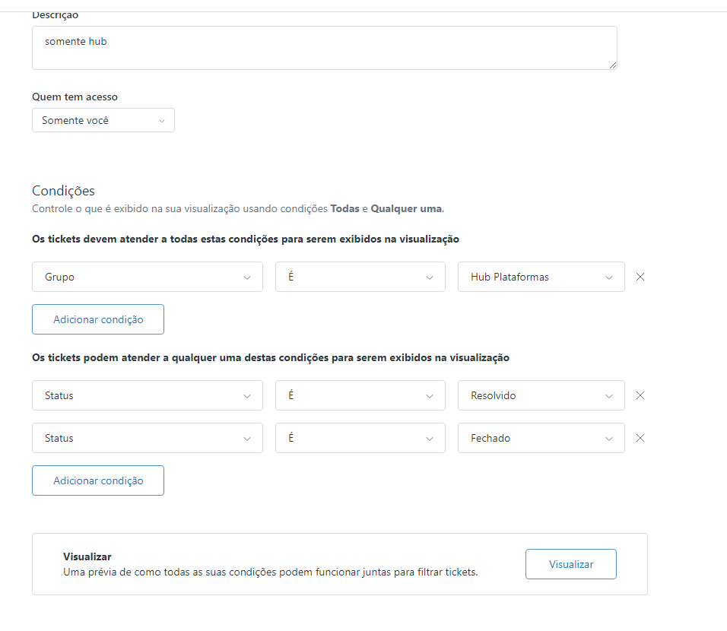
Task: Click into the Descrição text area
Action: coord(324,48)
